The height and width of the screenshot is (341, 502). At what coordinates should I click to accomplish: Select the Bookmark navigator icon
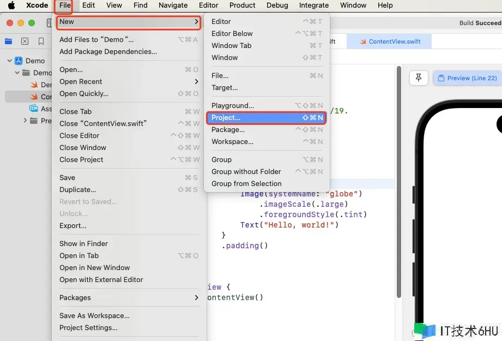click(41, 41)
